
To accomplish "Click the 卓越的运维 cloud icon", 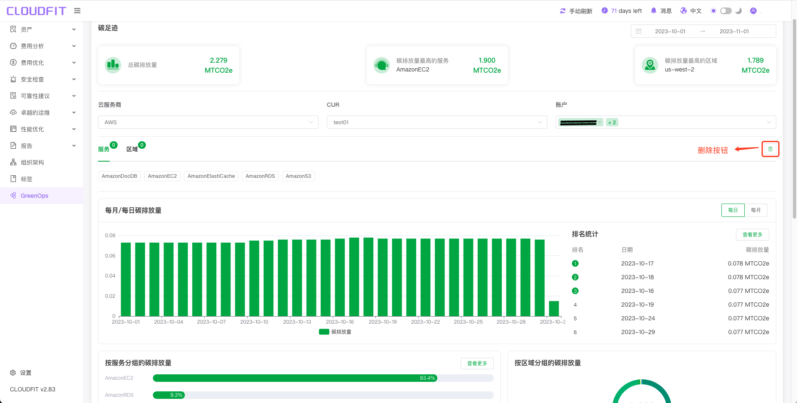I will click(13, 112).
